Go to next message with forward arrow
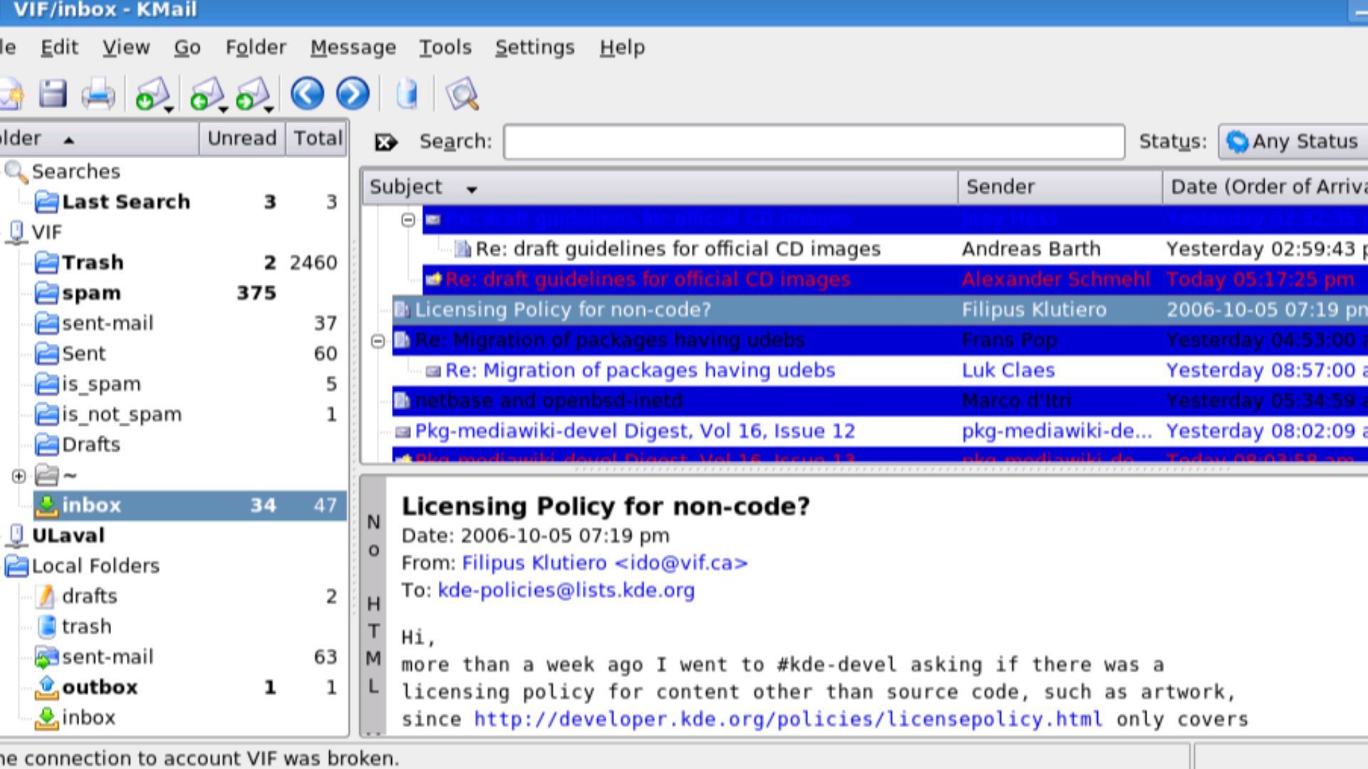The width and height of the screenshot is (1368, 769). pos(353,94)
